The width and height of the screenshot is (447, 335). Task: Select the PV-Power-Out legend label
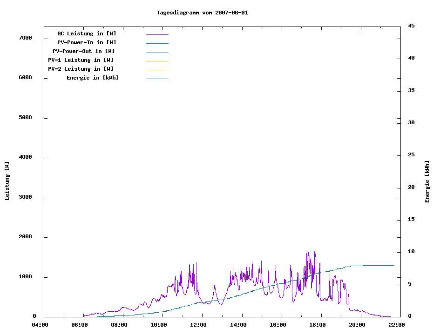(84, 51)
